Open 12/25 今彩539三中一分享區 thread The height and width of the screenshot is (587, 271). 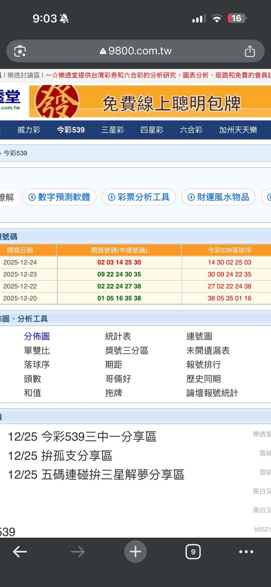tap(82, 437)
